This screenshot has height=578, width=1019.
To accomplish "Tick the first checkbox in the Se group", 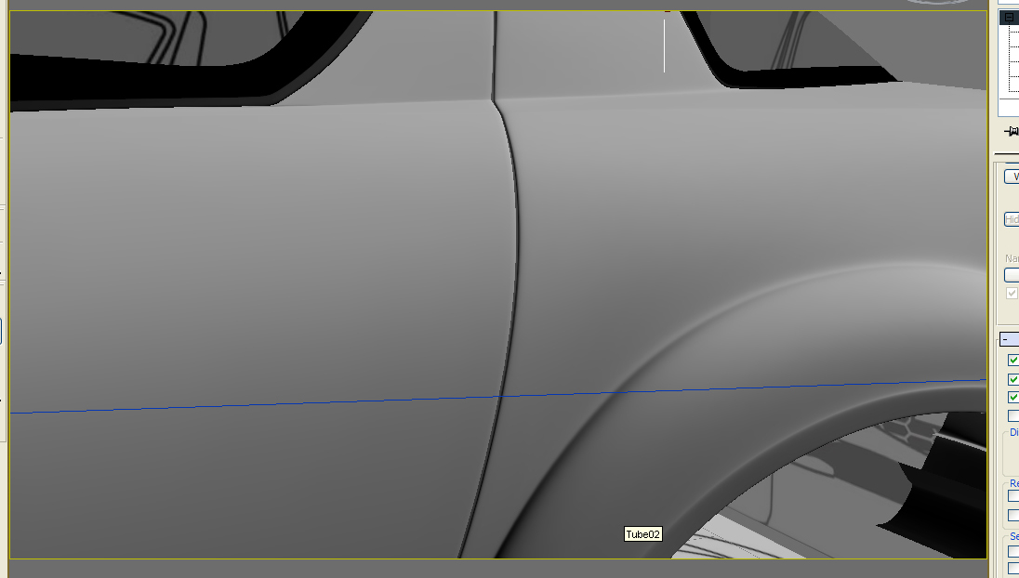I will (x=1013, y=550).
